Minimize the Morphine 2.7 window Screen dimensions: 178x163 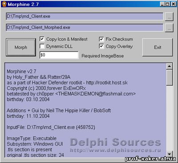(x=162, y=4)
